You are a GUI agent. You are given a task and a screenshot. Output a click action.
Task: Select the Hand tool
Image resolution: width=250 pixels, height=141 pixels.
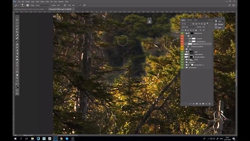(x=17, y=75)
